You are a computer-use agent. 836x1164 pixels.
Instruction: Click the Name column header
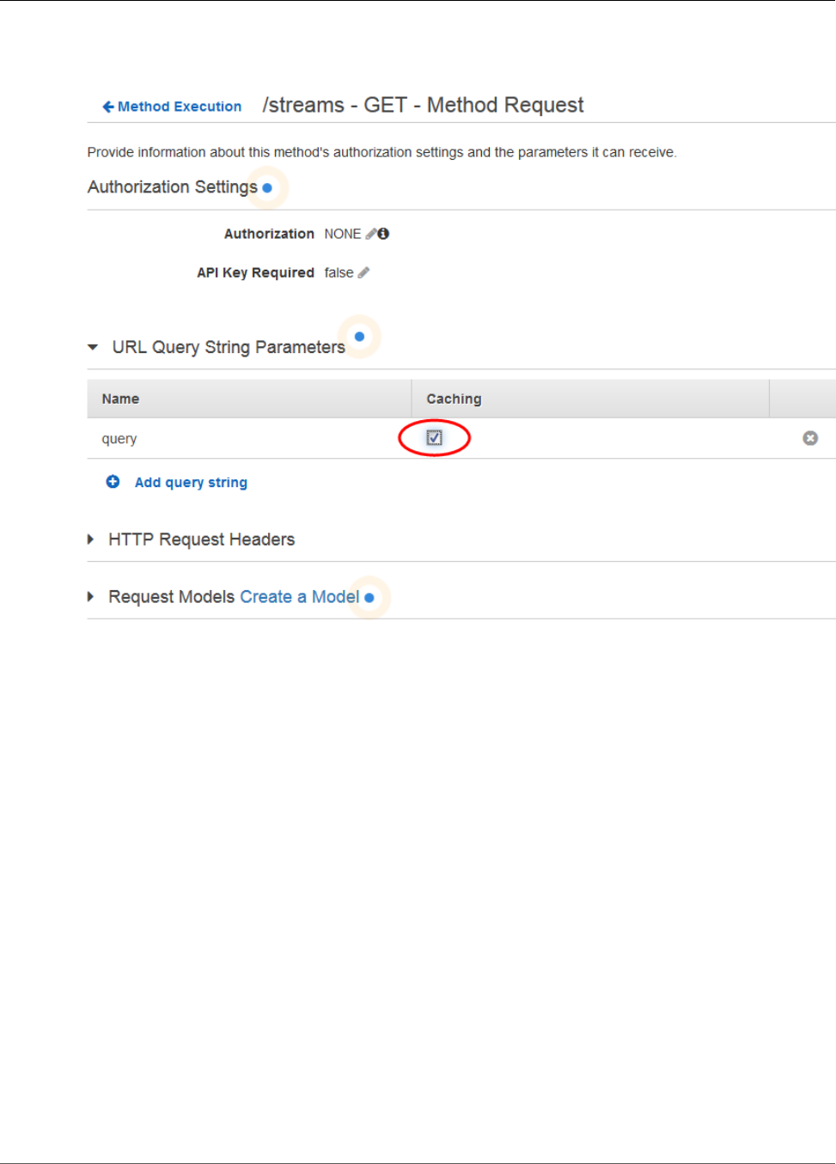[x=120, y=399]
